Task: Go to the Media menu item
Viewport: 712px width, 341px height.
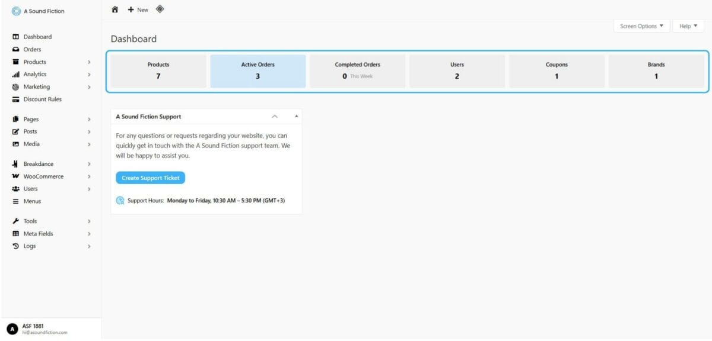Action: (x=31, y=144)
